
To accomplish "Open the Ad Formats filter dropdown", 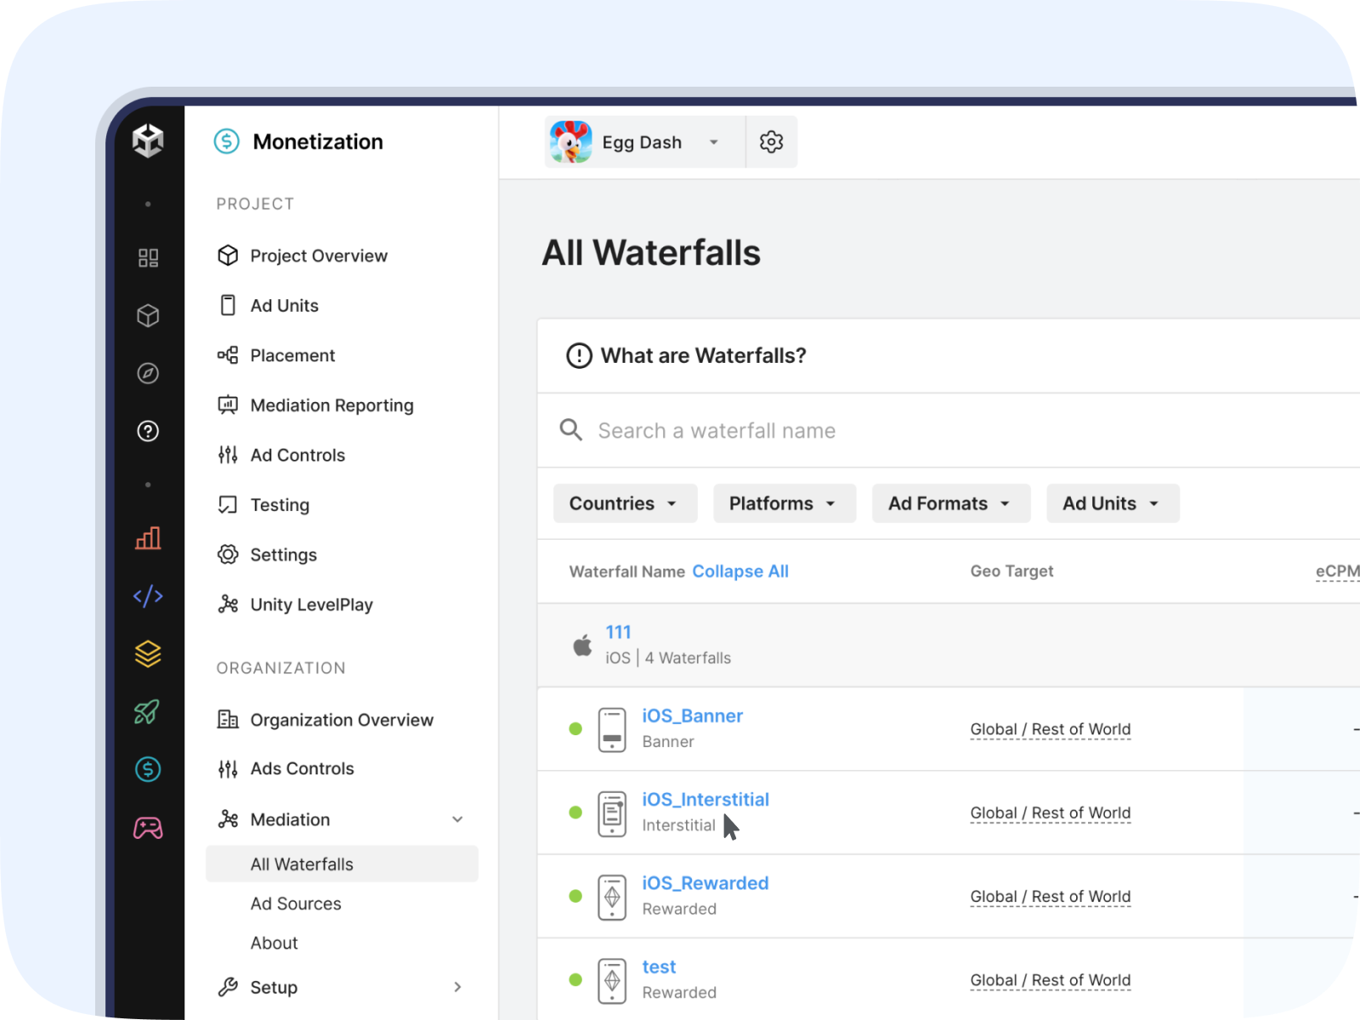I will [x=950, y=503].
